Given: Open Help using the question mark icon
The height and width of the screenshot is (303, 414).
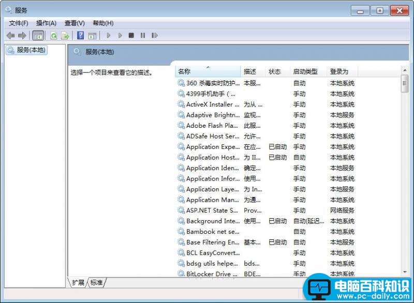Looking at the screenshot, I should [80, 35].
